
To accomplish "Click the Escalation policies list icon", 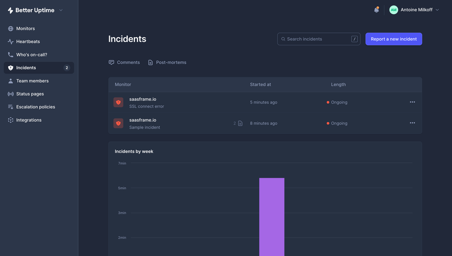I will (x=11, y=107).
